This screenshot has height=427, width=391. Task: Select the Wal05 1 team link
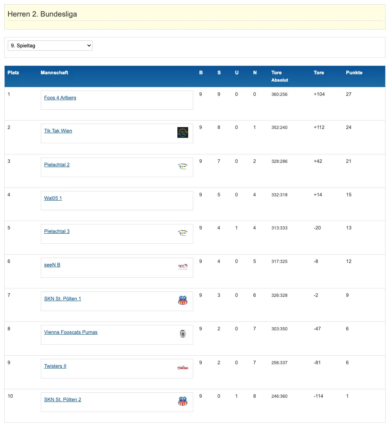53,198
